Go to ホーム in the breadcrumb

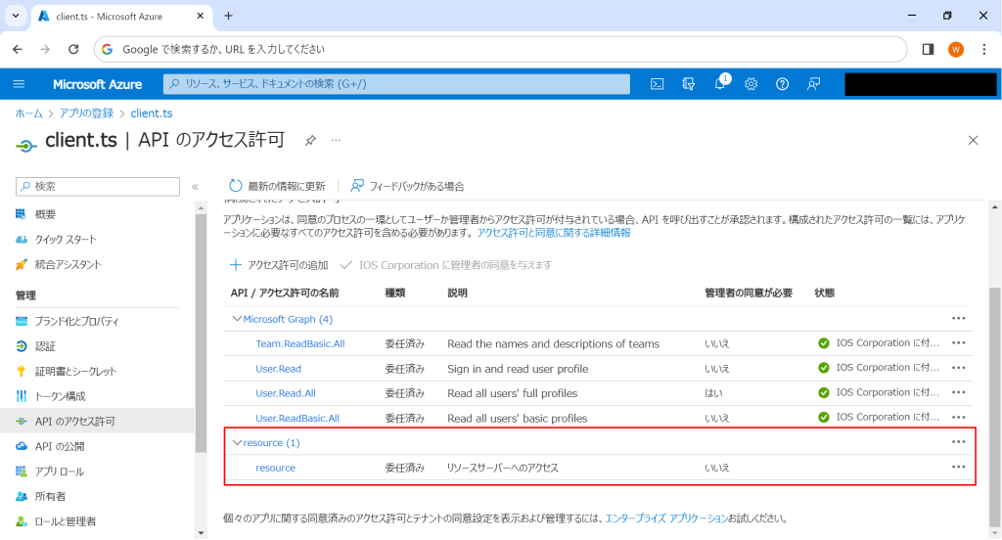click(28, 113)
